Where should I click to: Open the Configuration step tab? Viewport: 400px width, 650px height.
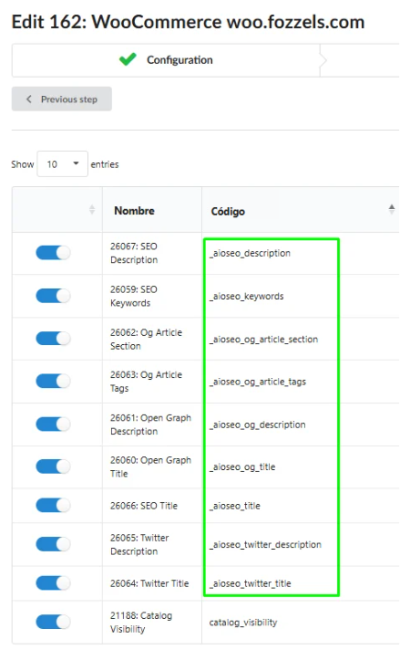pyautogui.click(x=166, y=60)
